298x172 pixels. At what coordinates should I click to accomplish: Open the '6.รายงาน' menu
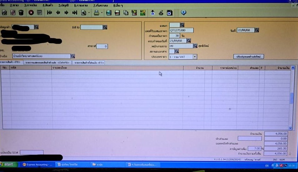click(x=80, y=5)
